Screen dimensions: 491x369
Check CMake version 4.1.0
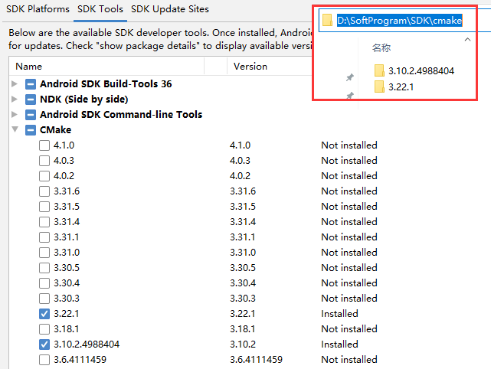pos(44,145)
